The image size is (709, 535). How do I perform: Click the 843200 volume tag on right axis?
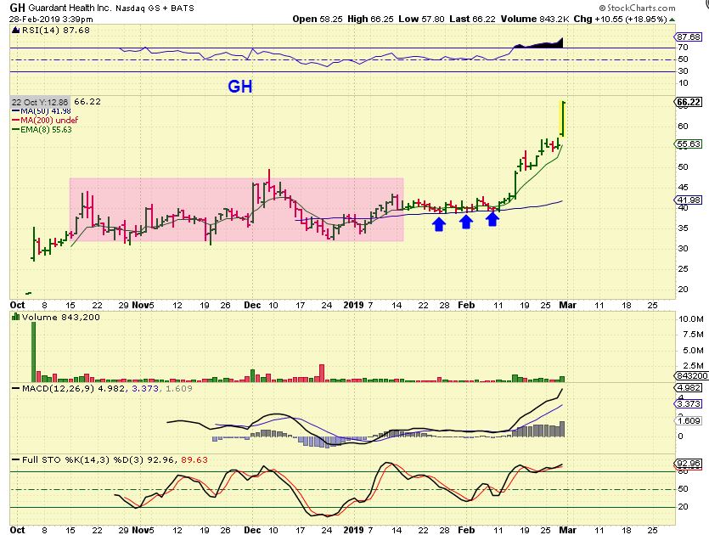[691, 376]
